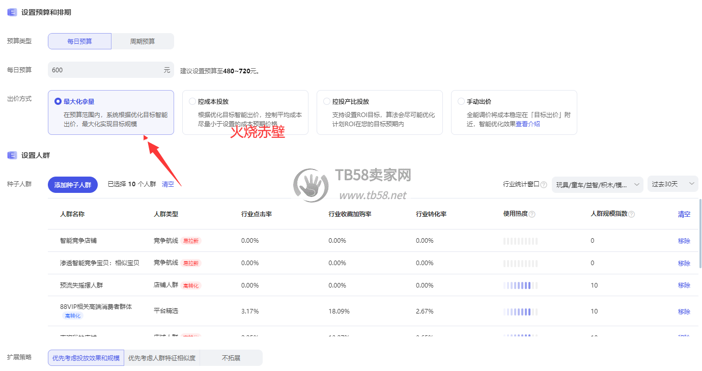The width and height of the screenshot is (702, 371).
Task: Switch budget type to 每日预算
Action: [x=79, y=41]
